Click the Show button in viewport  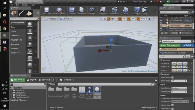[69, 19]
